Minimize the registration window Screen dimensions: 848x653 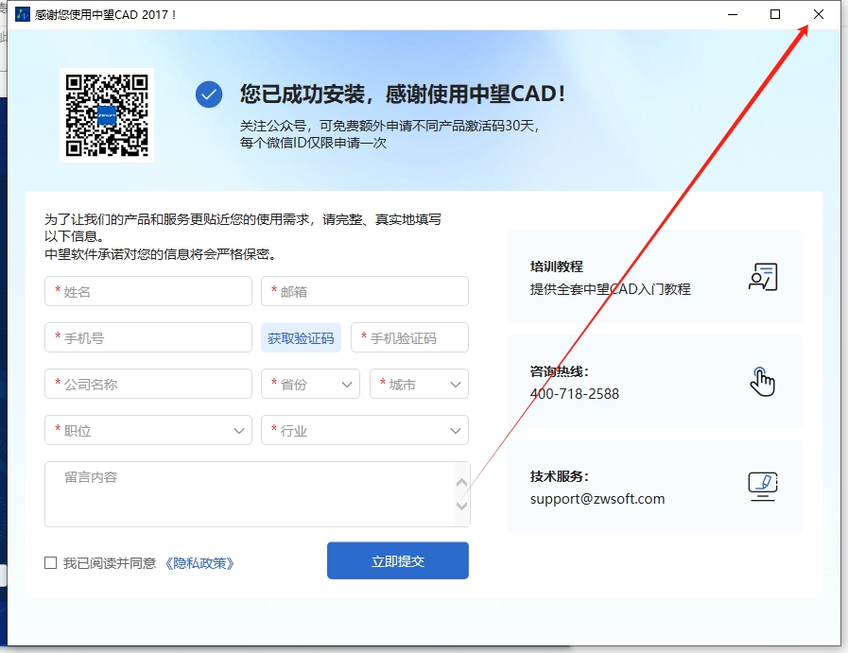(x=732, y=14)
